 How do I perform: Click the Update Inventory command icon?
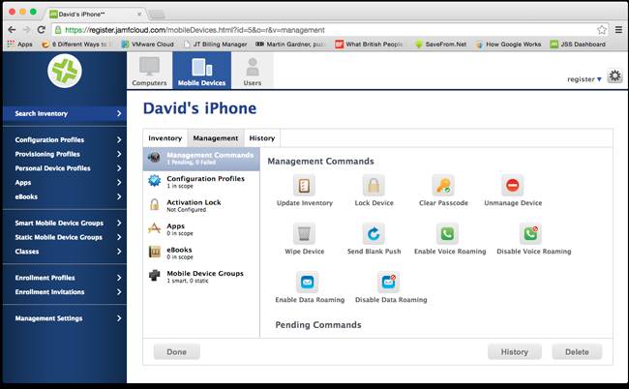[x=304, y=186]
